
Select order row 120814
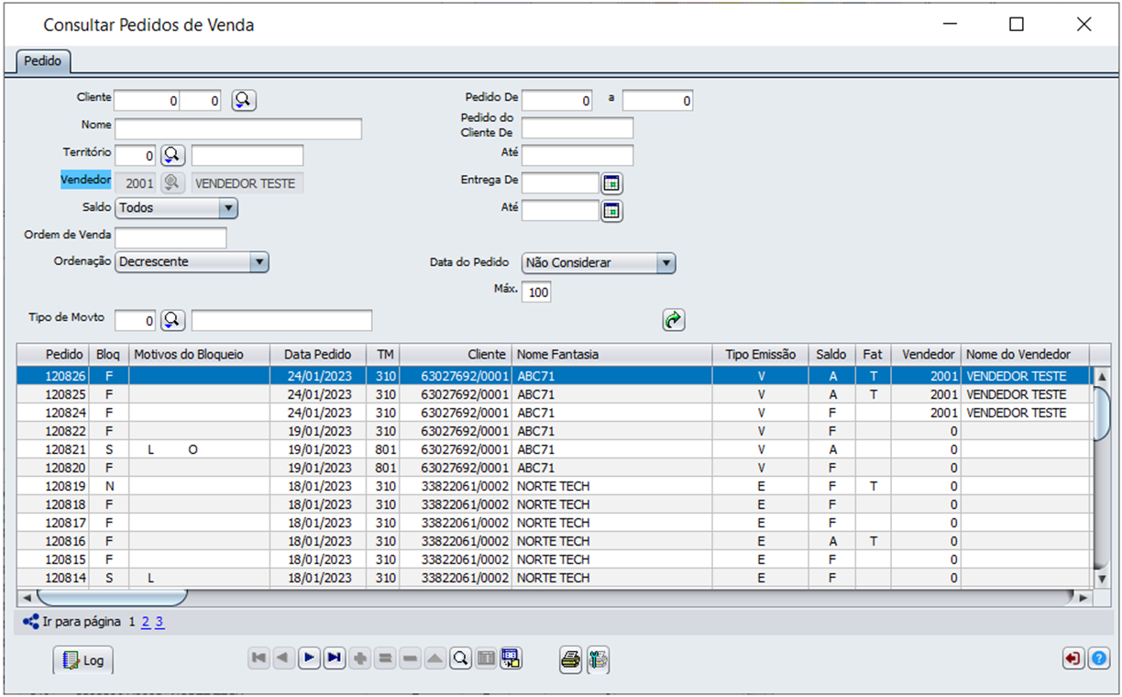click(555, 578)
